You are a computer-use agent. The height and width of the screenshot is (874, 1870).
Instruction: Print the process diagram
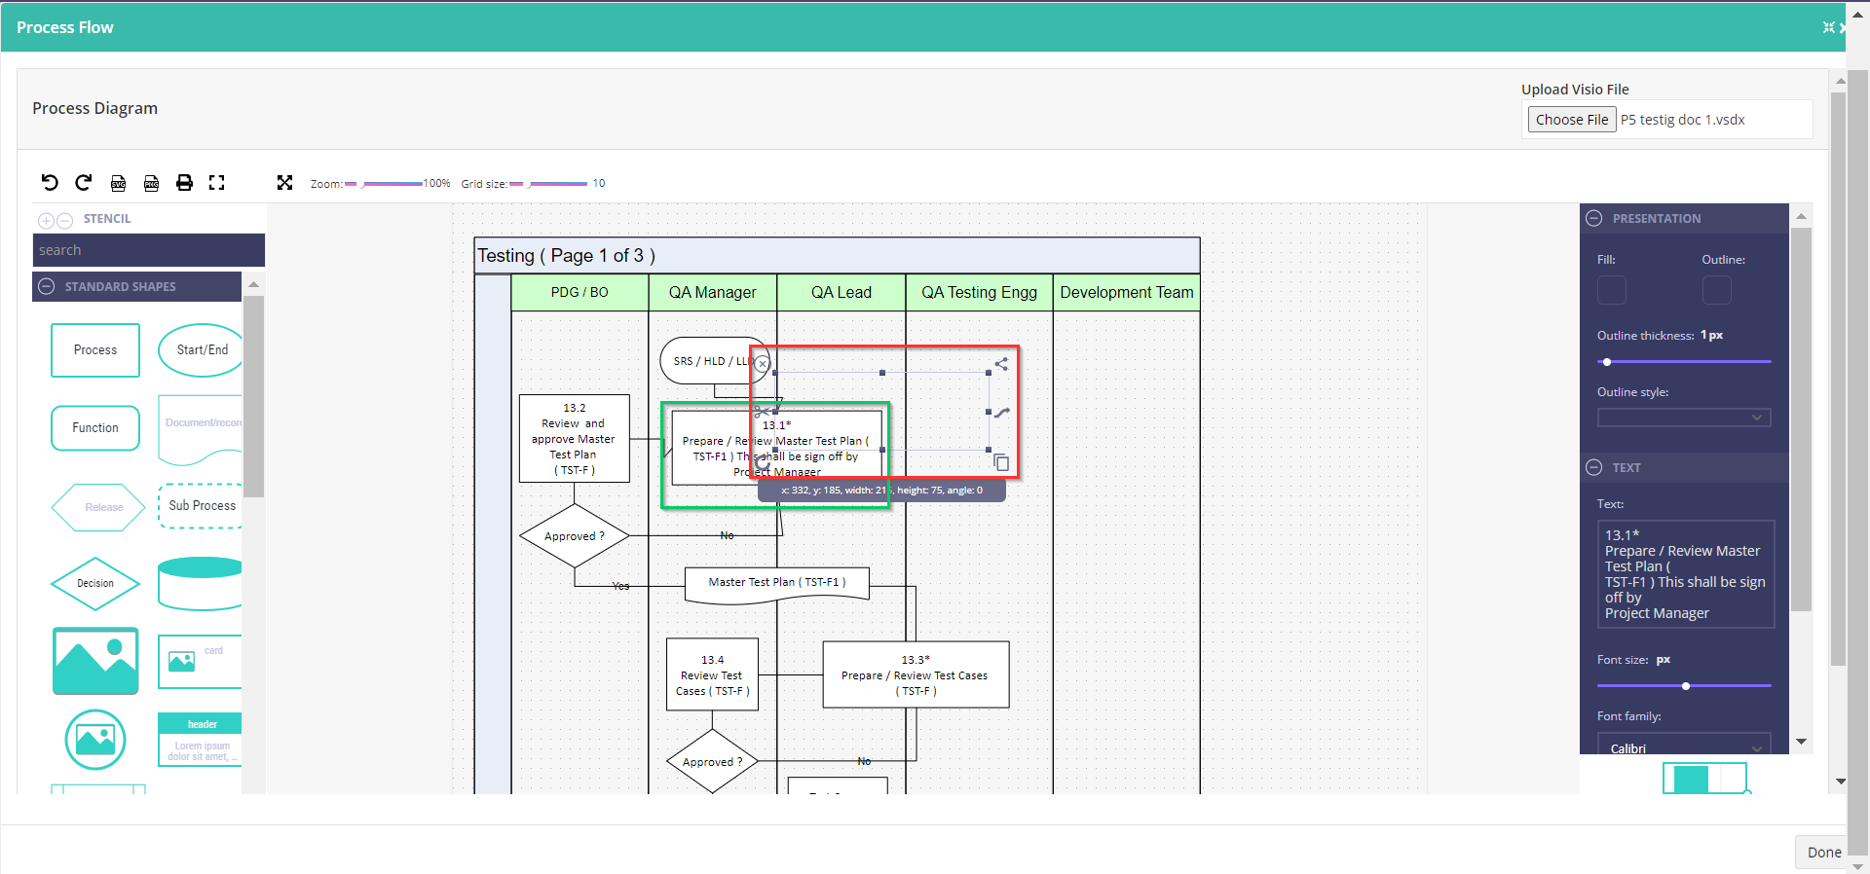[x=184, y=182]
